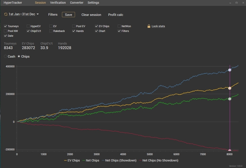
Task: Click the EV Chips value 283072
Action: pyautogui.click(x=28, y=48)
